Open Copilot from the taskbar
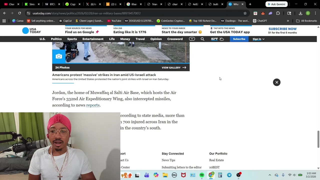320x180 pixels. tap(156, 175)
